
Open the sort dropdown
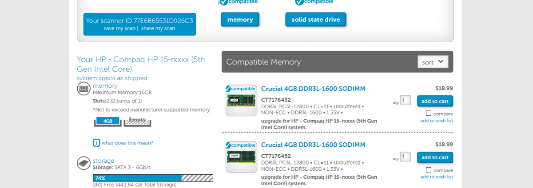tap(433, 62)
